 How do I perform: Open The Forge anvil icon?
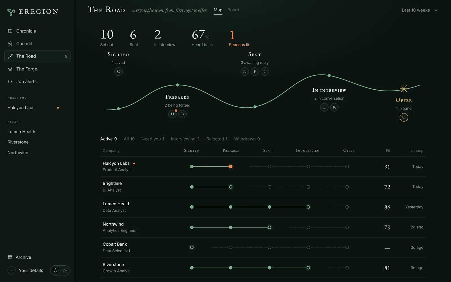click(10, 69)
